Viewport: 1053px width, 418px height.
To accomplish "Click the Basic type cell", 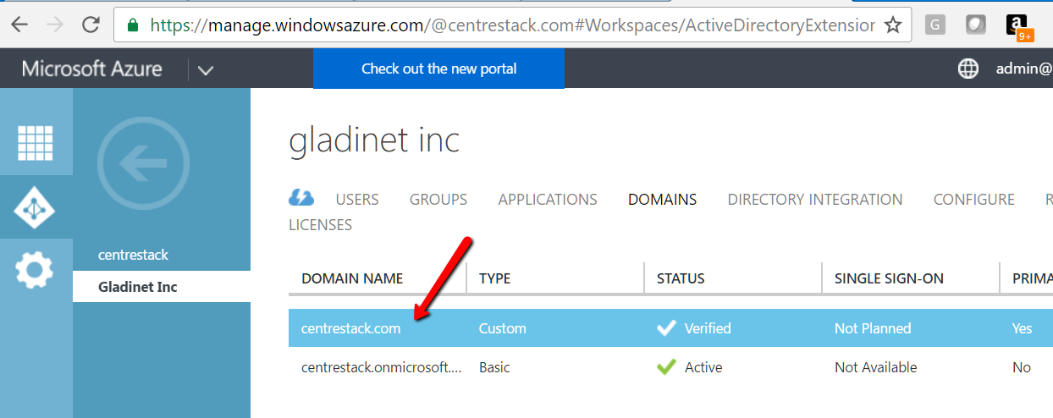I will click(494, 367).
